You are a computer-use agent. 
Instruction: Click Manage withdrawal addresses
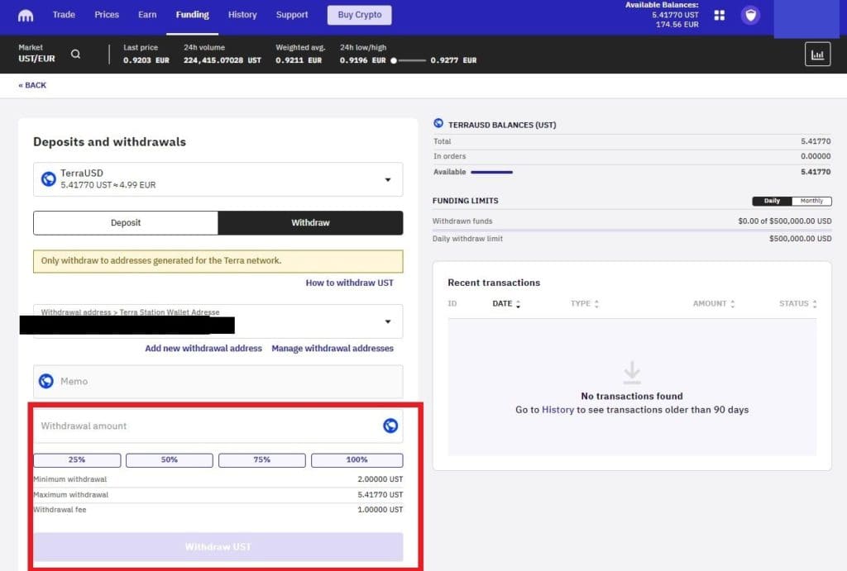[x=333, y=349]
